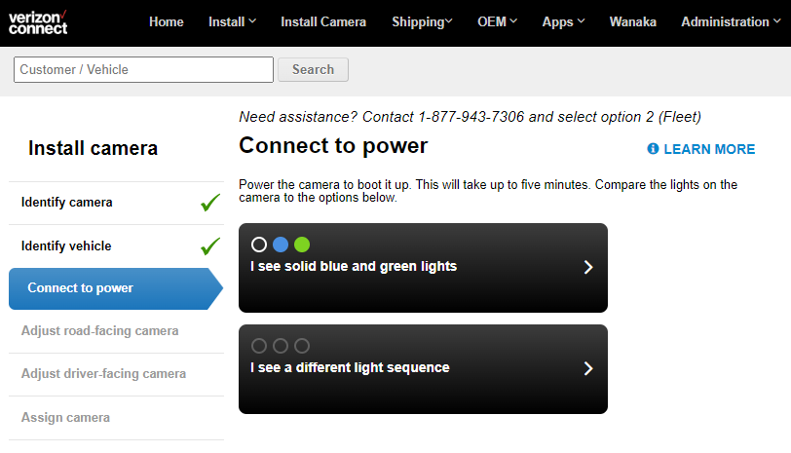
Task: Click the green checkmark next to Identify camera
Action: tap(210, 203)
